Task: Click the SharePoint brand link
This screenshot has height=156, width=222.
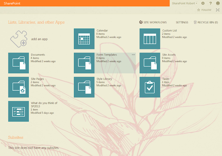Action: coord(12,3)
